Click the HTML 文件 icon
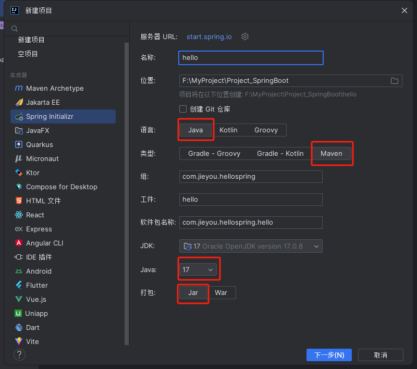This screenshot has height=369, width=417. coord(19,201)
